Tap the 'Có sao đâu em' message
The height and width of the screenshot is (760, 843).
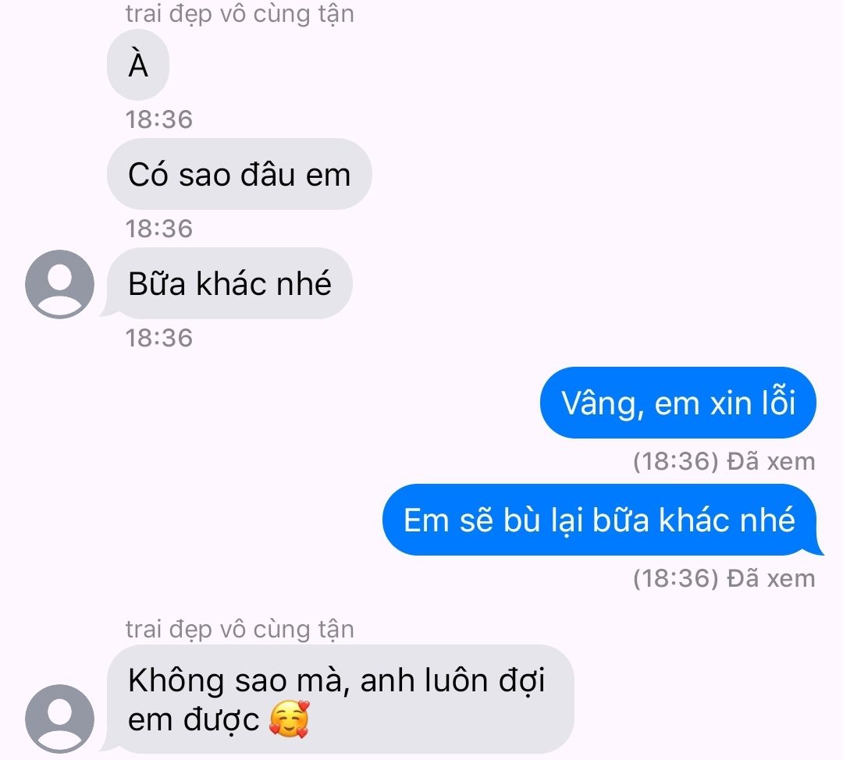pyautogui.click(x=240, y=174)
